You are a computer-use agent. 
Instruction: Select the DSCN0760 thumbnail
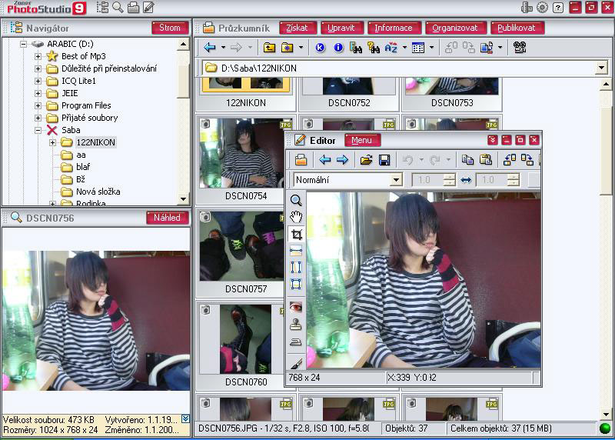tap(240, 345)
